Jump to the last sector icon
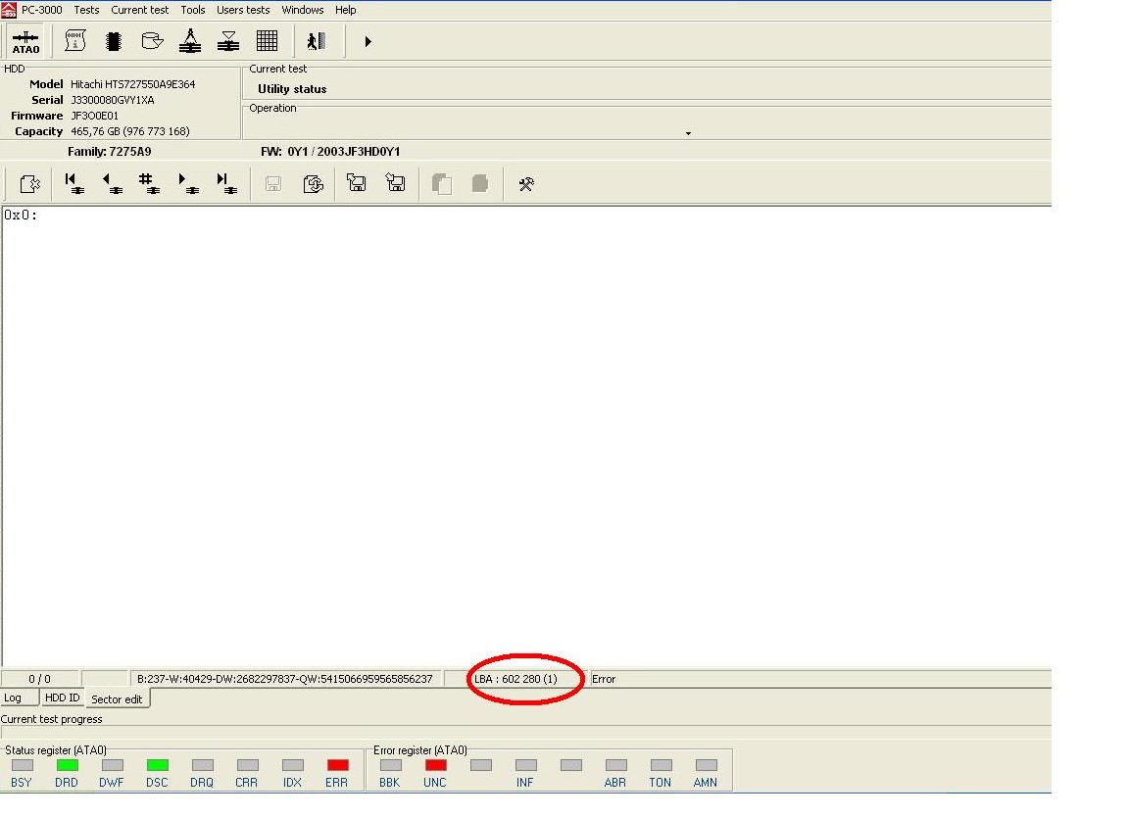Screen dimensions: 1128x818 pos(226,183)
